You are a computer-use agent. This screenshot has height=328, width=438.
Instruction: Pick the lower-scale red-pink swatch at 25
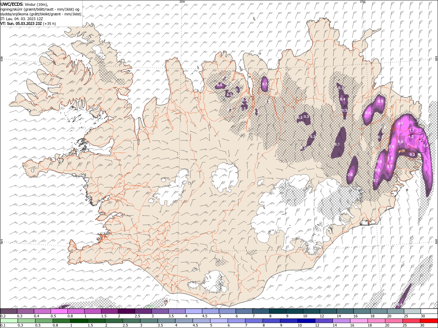(412, 321)
